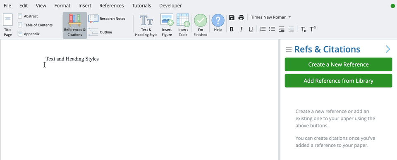Collapse the Refs & Citations panel chevron
397x160 pixels.
pyautogui.click(x=387, y=49)
